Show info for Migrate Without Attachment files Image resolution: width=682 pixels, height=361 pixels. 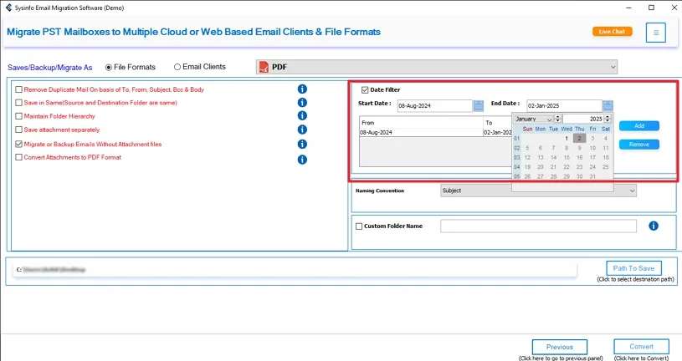tap(302, 144)
